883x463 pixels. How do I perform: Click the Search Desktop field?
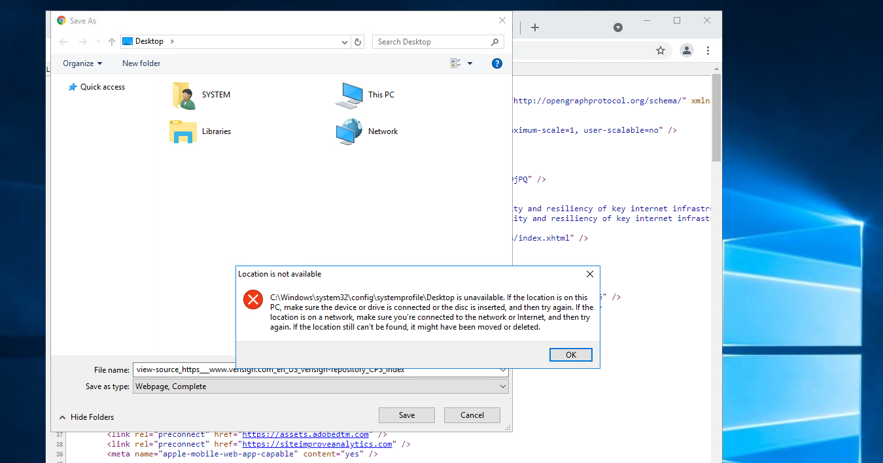(432, 42)
